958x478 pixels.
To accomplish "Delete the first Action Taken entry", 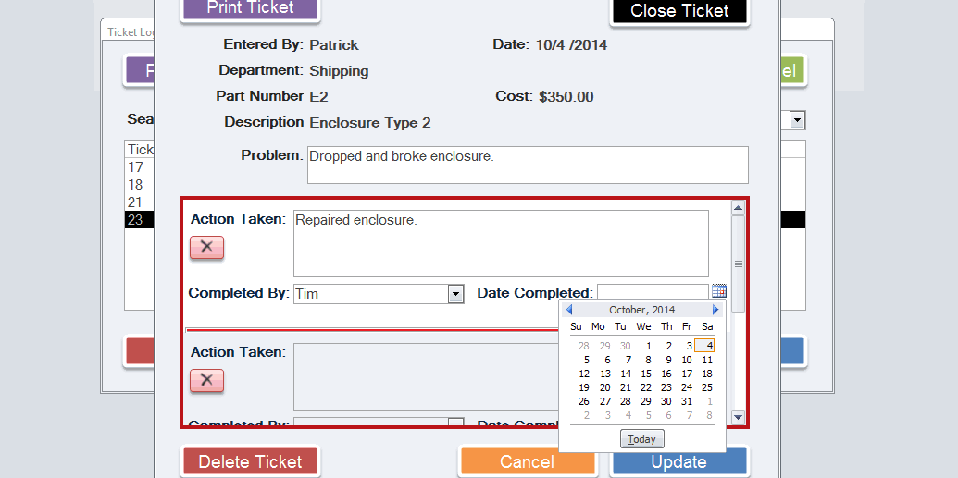I will (x=206, y=247).
